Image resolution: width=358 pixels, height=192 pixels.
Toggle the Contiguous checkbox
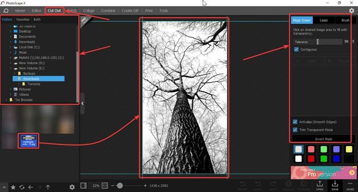coord(296,49)
